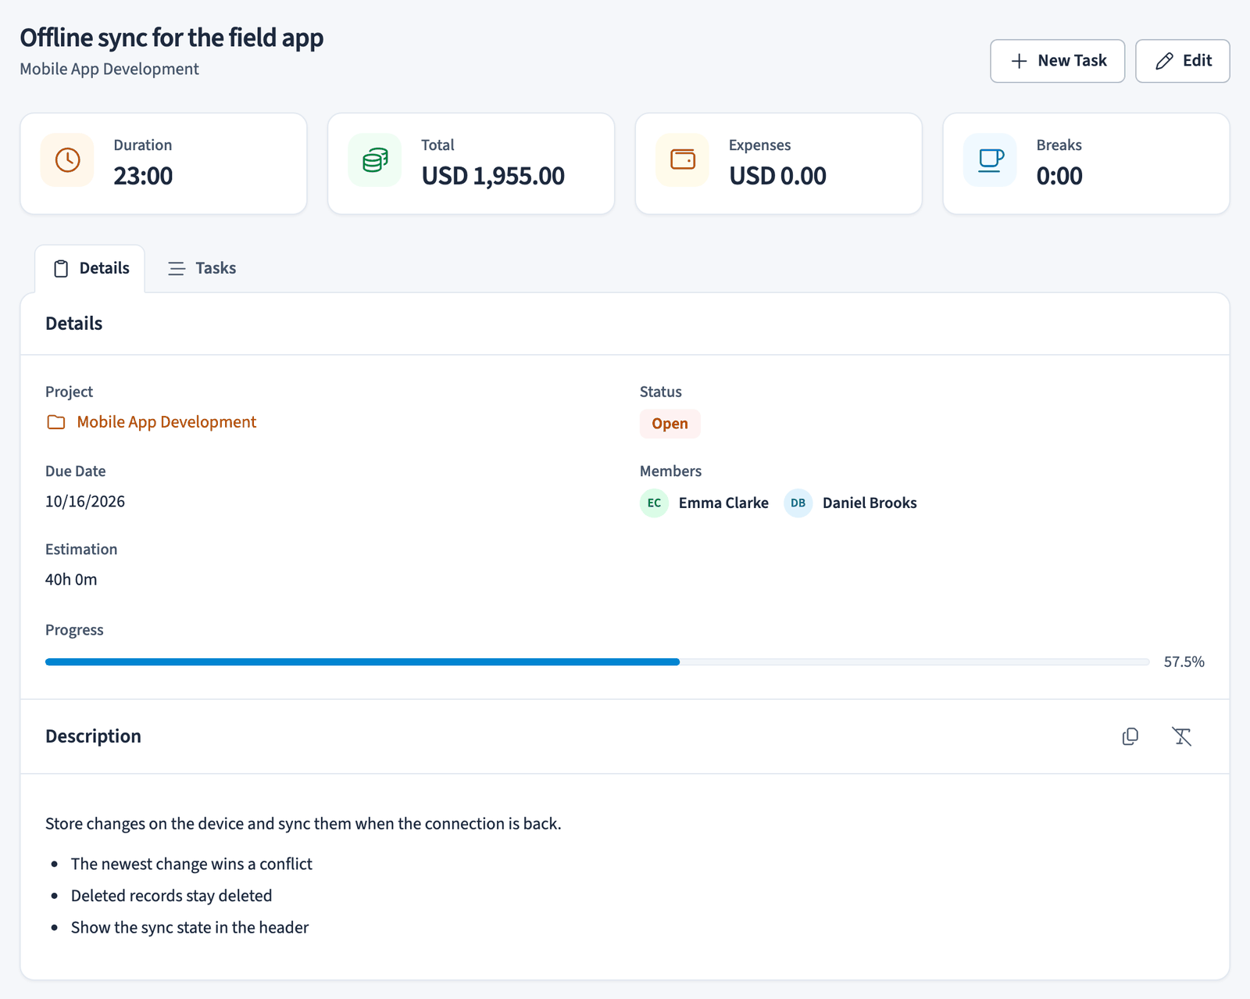Screen dimensions: 1250x999
Task: Open the Mobile App Development project link
Action: pos(166,422)
